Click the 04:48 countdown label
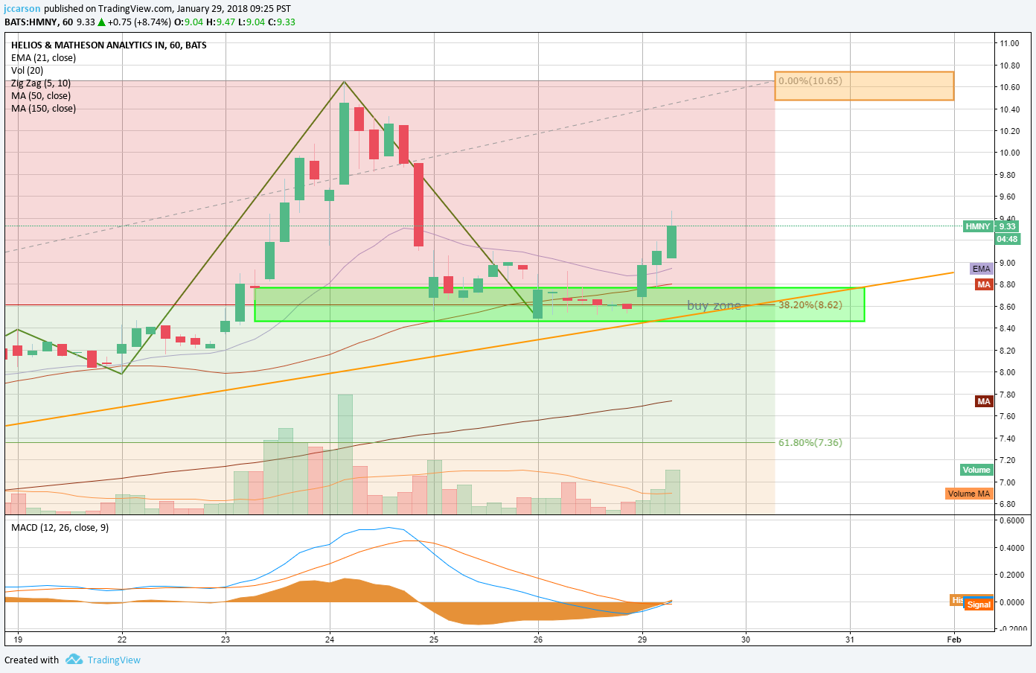 pos(1007,239)
